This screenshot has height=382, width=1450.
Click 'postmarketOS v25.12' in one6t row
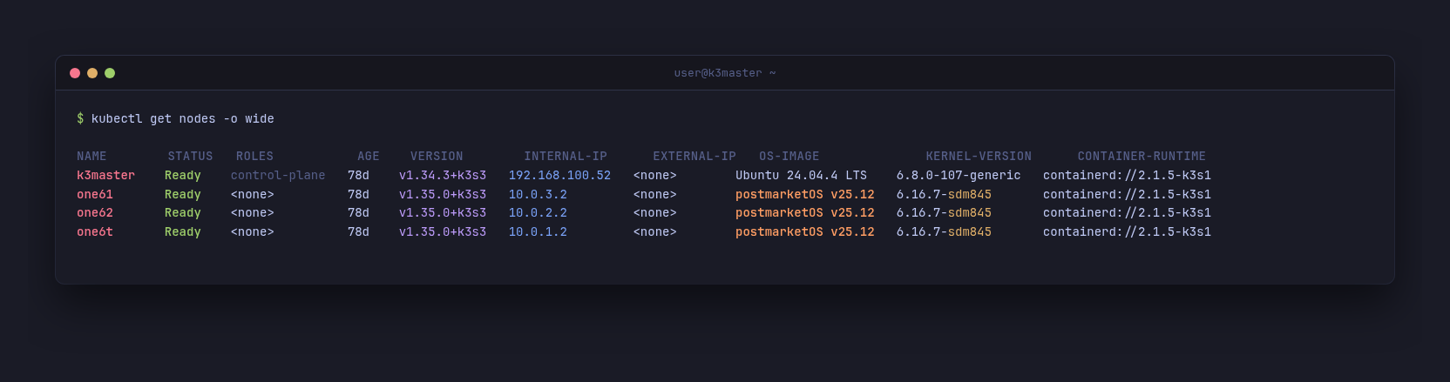[x=805, y=232]
